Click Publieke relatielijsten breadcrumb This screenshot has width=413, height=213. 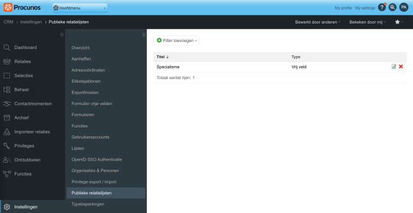69,22
